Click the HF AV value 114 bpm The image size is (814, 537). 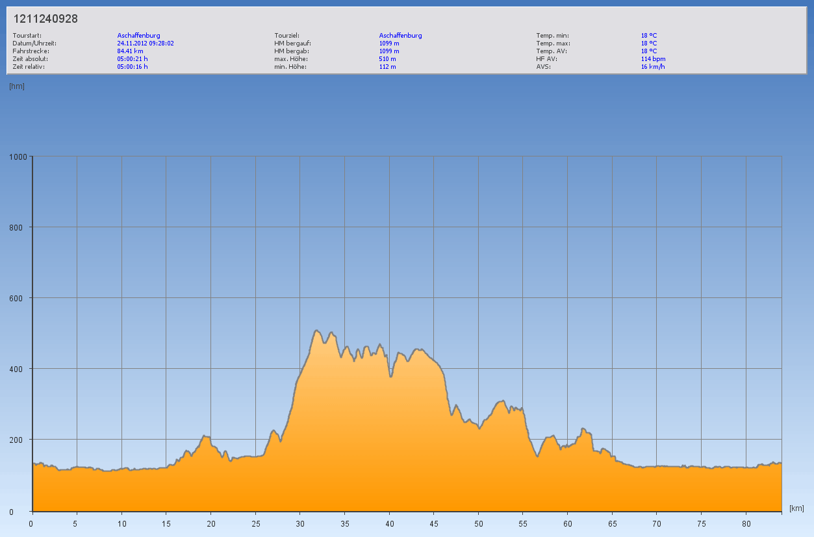click(653, 58)
